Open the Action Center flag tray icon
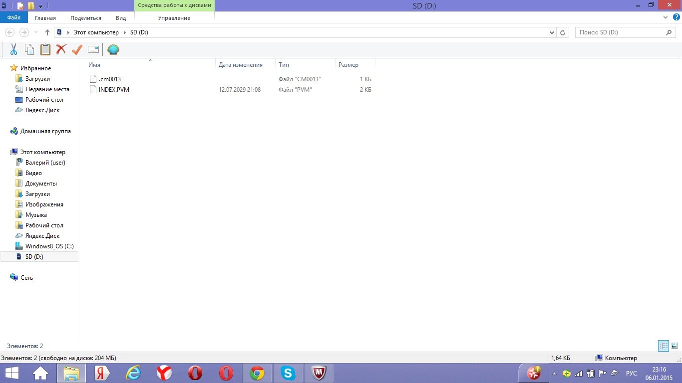Viewport: 682px width, 383px height. point(603,373)
